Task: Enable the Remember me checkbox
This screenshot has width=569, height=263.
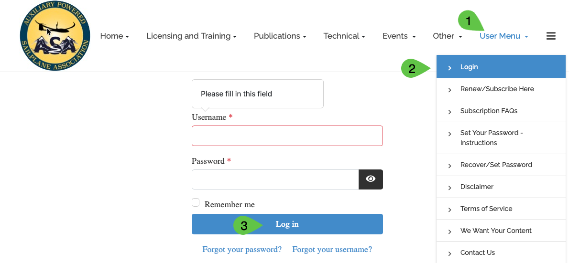Action: coord(196,203)
